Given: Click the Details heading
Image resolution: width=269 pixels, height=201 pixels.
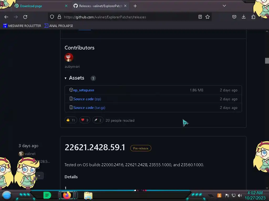Looking at the screenshot, I should [x=71, y=177].
